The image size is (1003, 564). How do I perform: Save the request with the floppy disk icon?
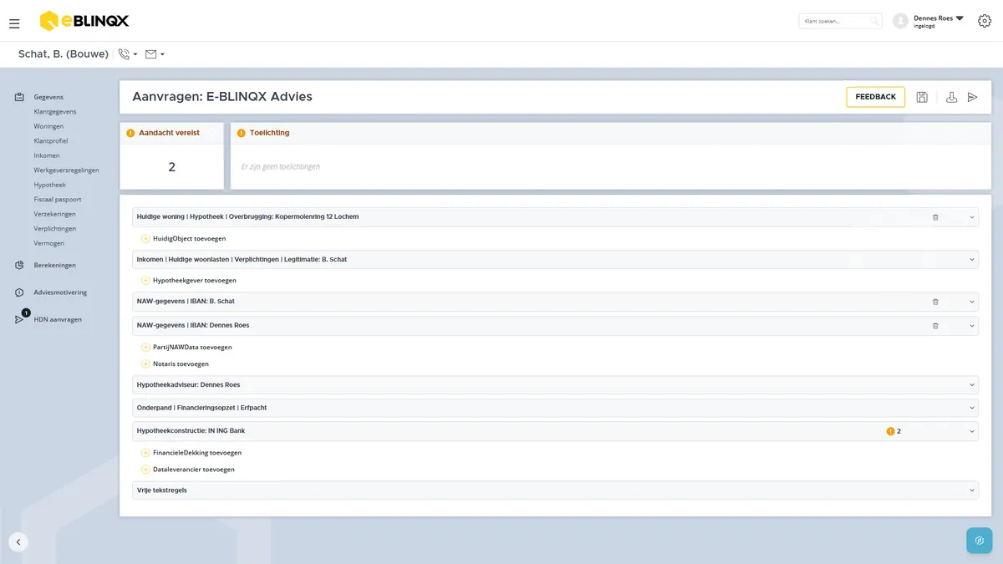coord(922,97)
